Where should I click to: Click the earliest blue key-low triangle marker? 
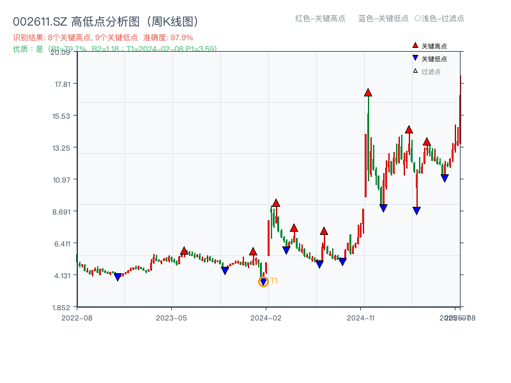point(118,276)
